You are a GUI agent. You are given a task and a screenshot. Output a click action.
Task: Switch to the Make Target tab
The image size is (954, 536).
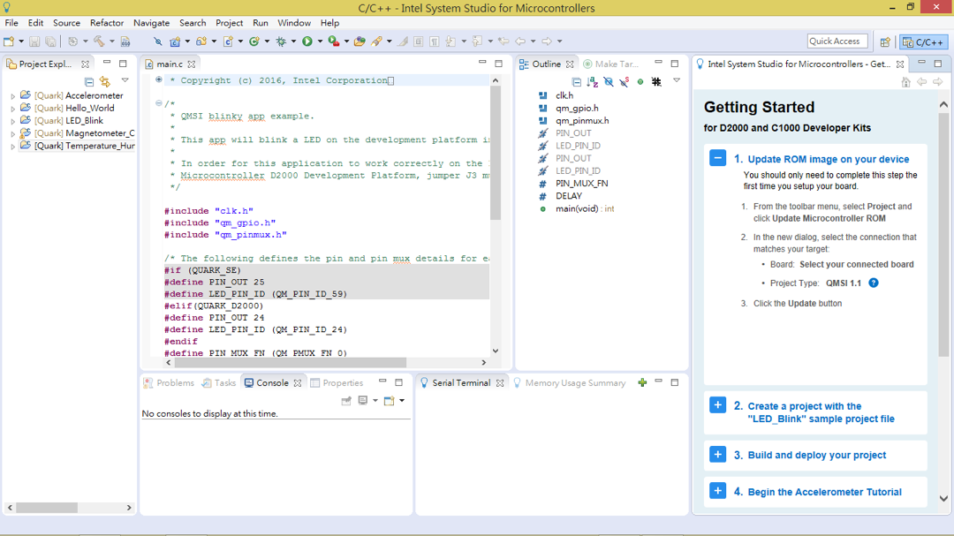coord(611,64)
